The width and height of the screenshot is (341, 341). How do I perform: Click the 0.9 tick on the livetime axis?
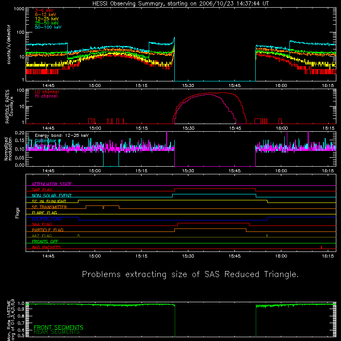coord(21,309)
